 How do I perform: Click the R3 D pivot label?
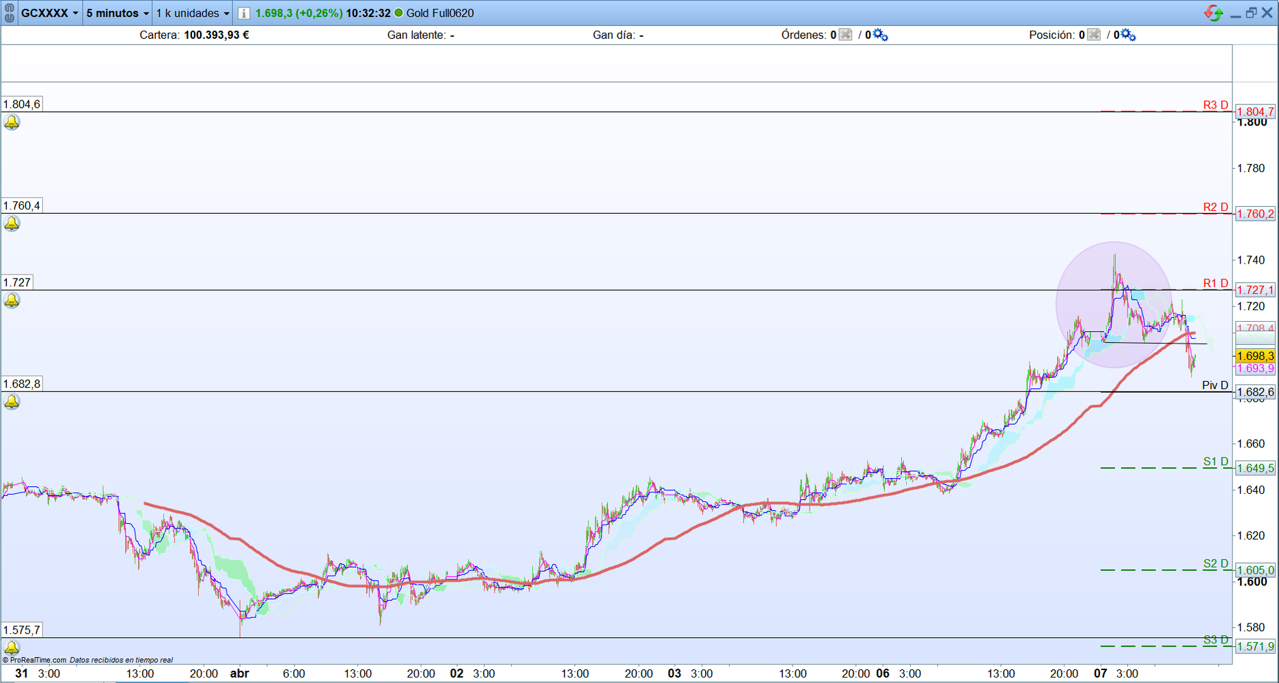click(1215, 105)
